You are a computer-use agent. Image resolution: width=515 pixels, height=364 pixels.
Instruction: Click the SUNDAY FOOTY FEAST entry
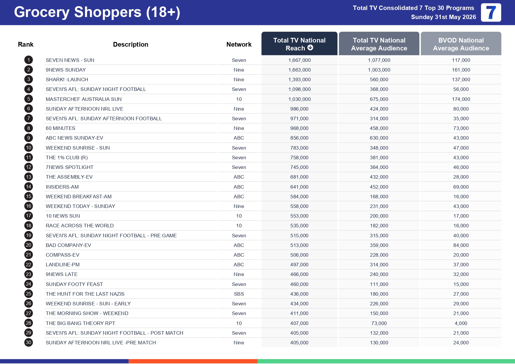[74, 284]
